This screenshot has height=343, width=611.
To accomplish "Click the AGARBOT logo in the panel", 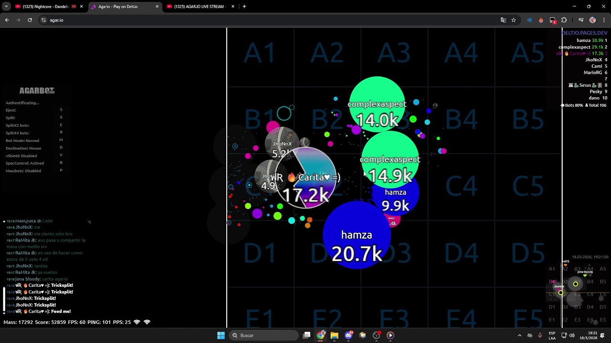I will [37, 91].
